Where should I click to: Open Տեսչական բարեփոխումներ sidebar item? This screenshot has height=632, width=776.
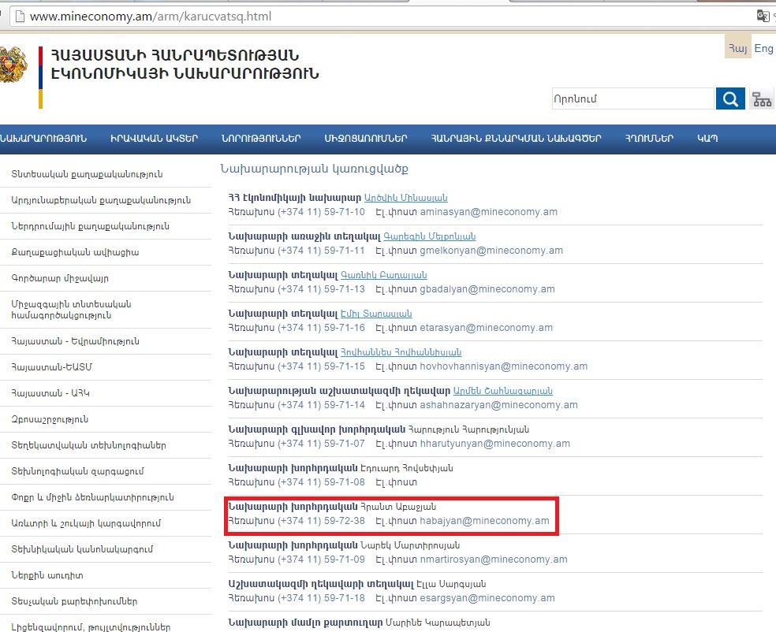click(74, 601)
